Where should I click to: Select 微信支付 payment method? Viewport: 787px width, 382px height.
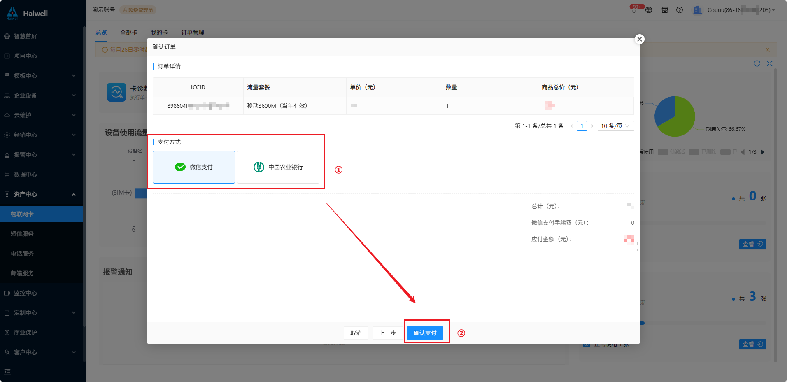coord(194,167)
